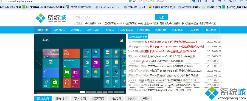
Task: Open the 系统教程 navigation item
Action: (211, 30)
